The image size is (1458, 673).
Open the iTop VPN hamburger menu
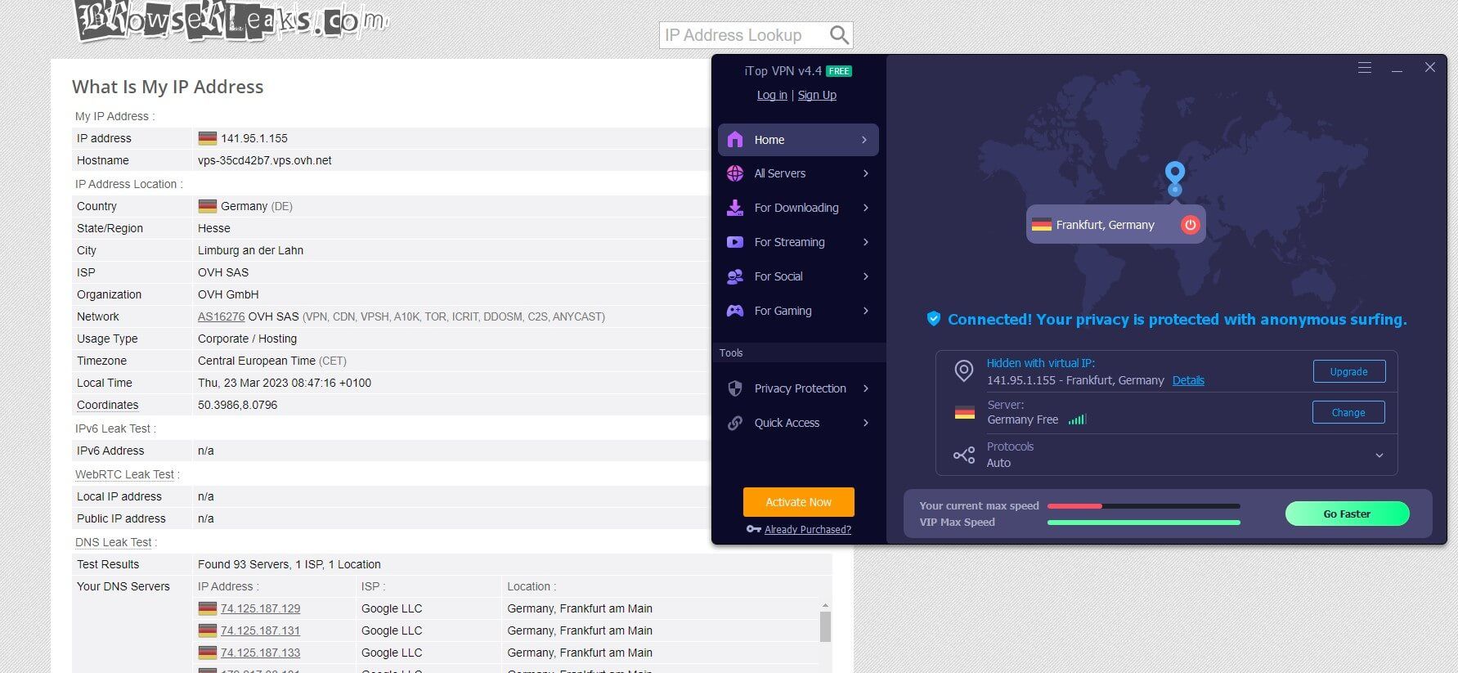point(1365,68)
